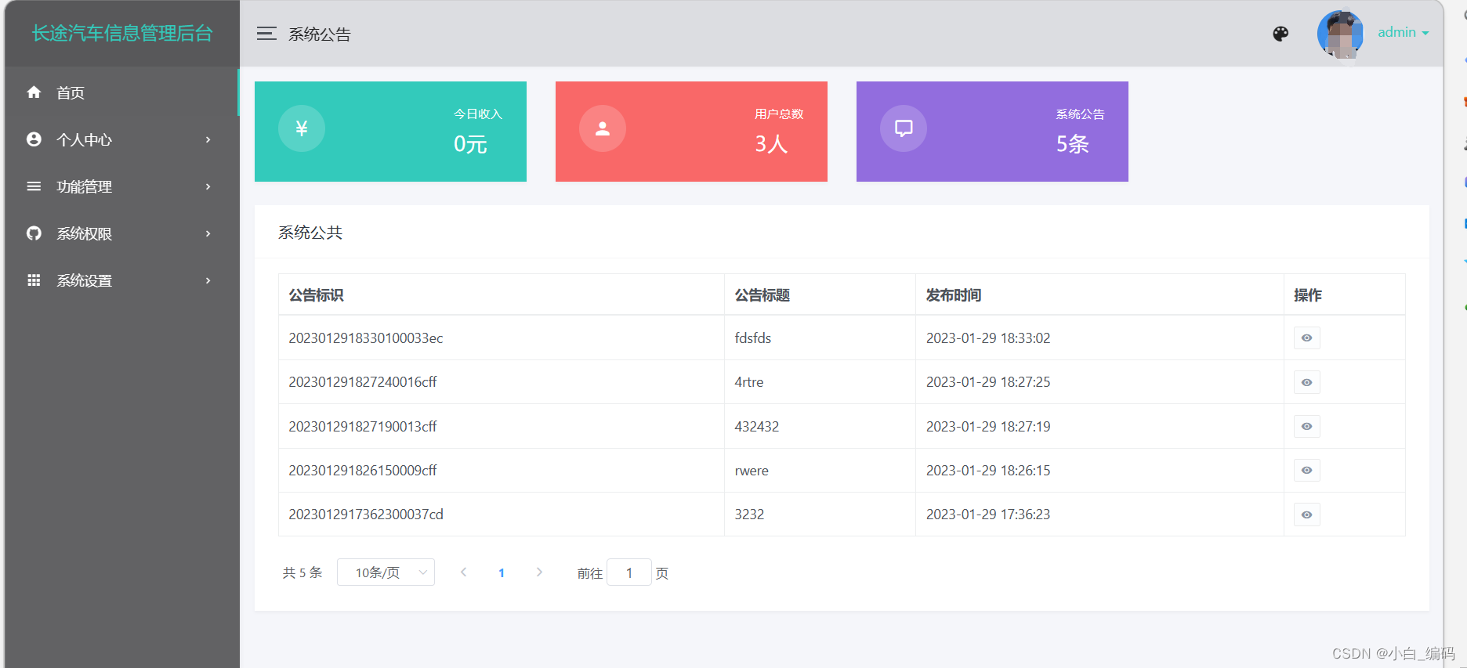1467x668 pixels.
Task: Click the 今日收入 0元 value
Action: (470, 144)
